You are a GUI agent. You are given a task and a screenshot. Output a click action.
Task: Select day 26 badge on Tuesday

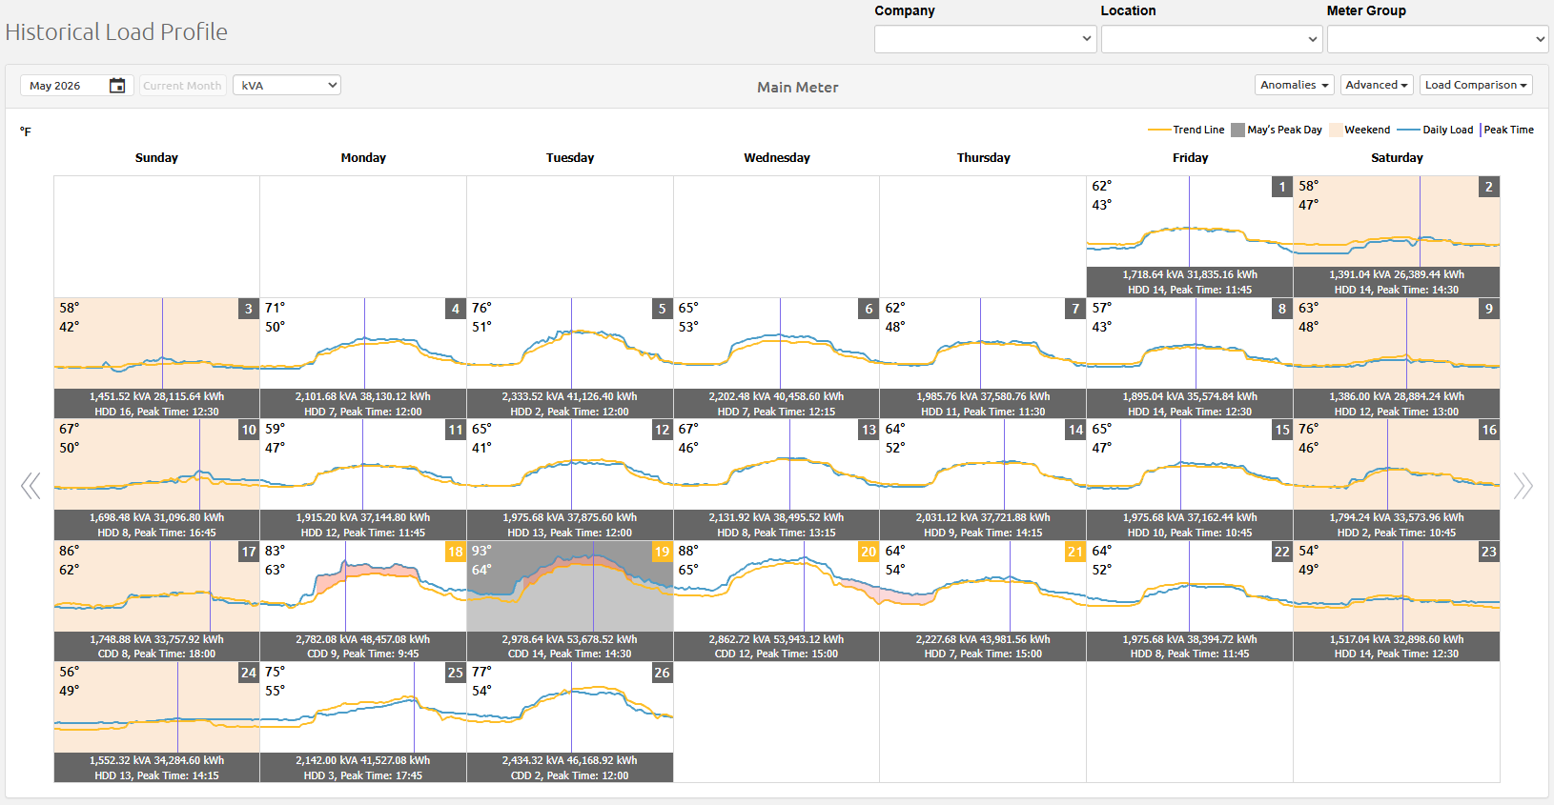click(663, 673)
